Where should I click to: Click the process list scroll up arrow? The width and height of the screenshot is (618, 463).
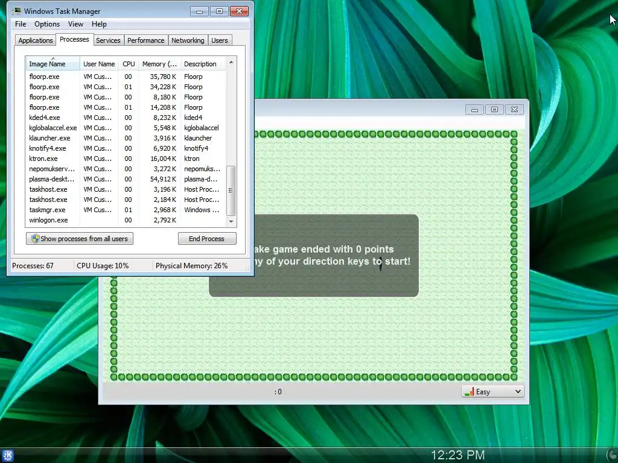click(231, 62)
